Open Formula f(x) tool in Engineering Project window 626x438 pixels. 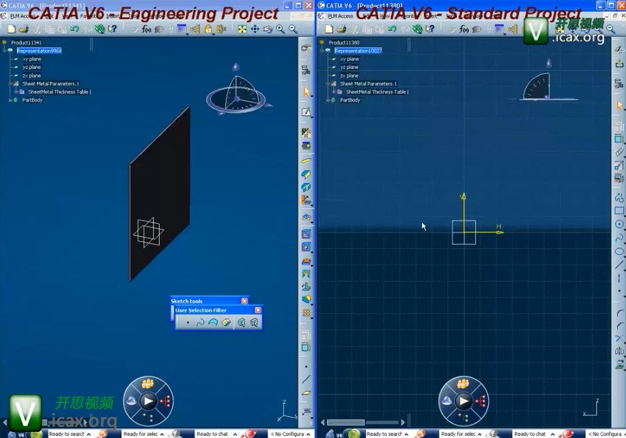pyautogui.click(x=147, y=29)
